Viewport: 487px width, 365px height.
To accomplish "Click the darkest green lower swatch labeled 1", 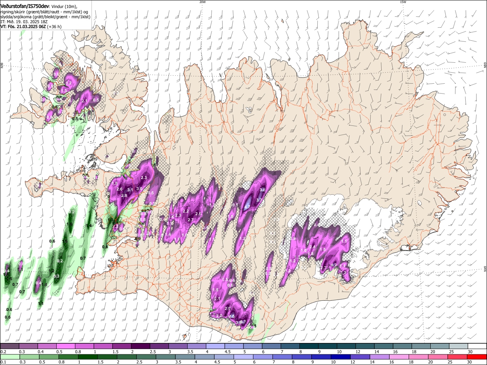I will pyautogui.click(x=88, y=357).
